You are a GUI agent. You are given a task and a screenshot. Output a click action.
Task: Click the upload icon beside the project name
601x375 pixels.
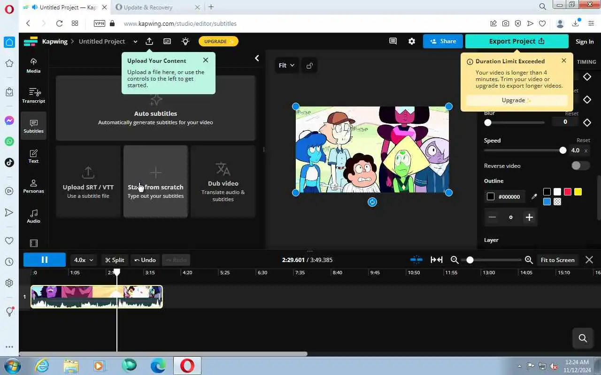click(x=149, y=41)
